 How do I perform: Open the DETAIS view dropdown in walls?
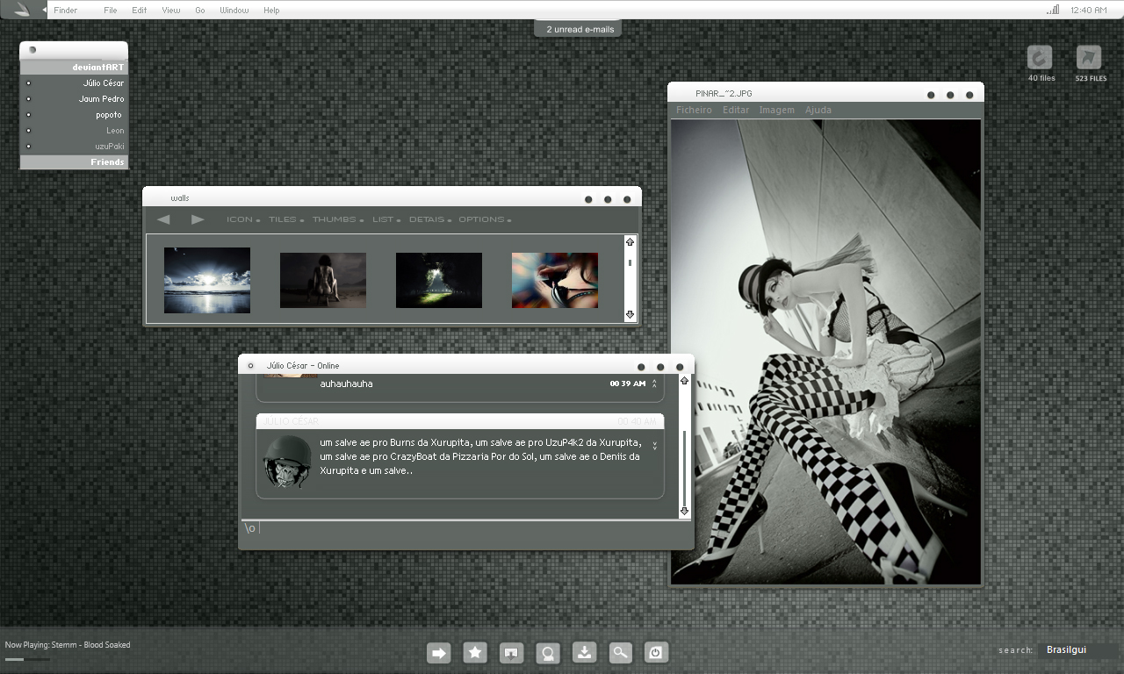430,219
